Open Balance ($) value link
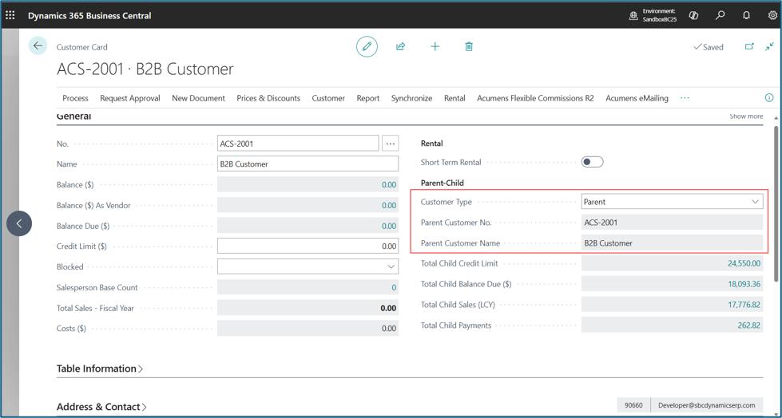Image resolution: width=782 pixels, height=418 pixels. pyautogui.click(x=389, y=185)
